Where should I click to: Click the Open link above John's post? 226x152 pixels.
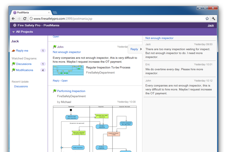click(x=56, y=37)
